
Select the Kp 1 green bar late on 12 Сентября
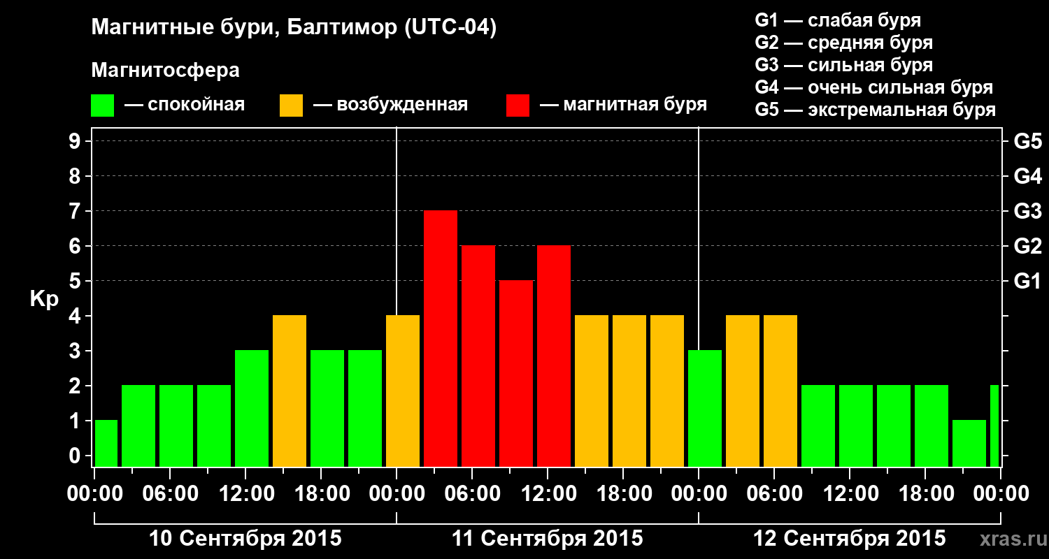pyautogui.click(x=969, y=443)
